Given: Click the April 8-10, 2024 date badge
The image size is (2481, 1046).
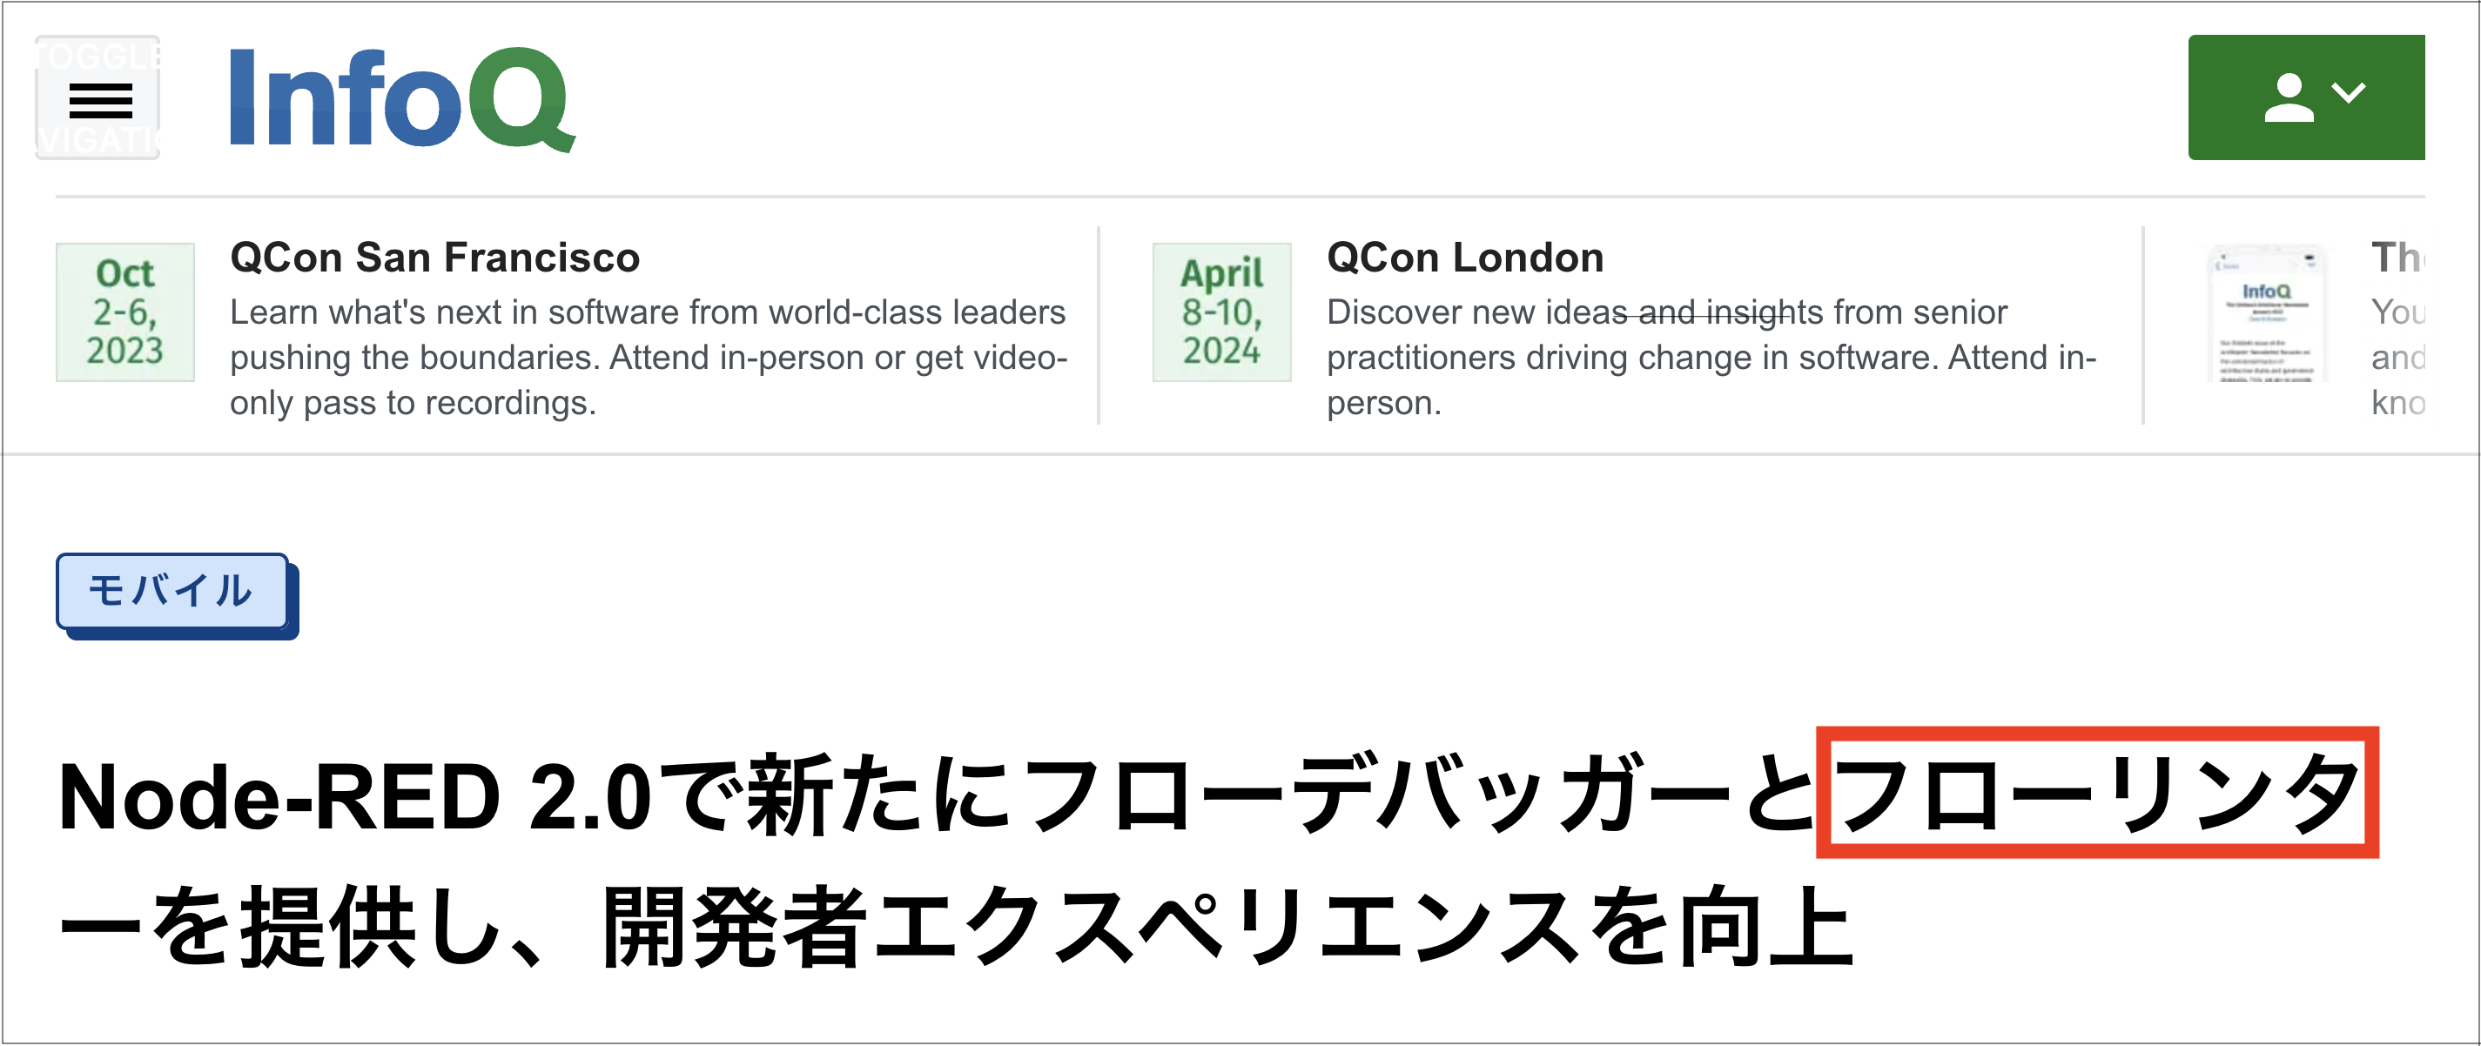Looking at the screenshot, I should click(x=1222, y=313).
